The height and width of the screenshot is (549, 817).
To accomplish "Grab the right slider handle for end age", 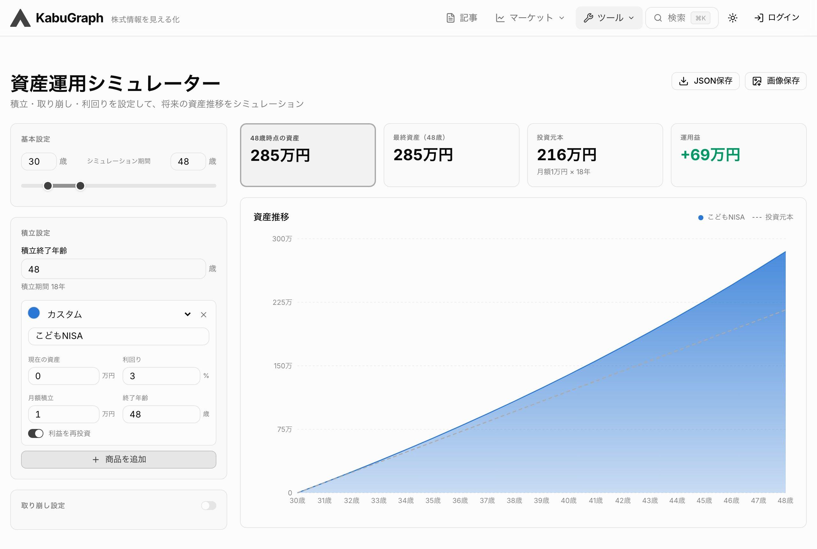I will tap(80, 185).
